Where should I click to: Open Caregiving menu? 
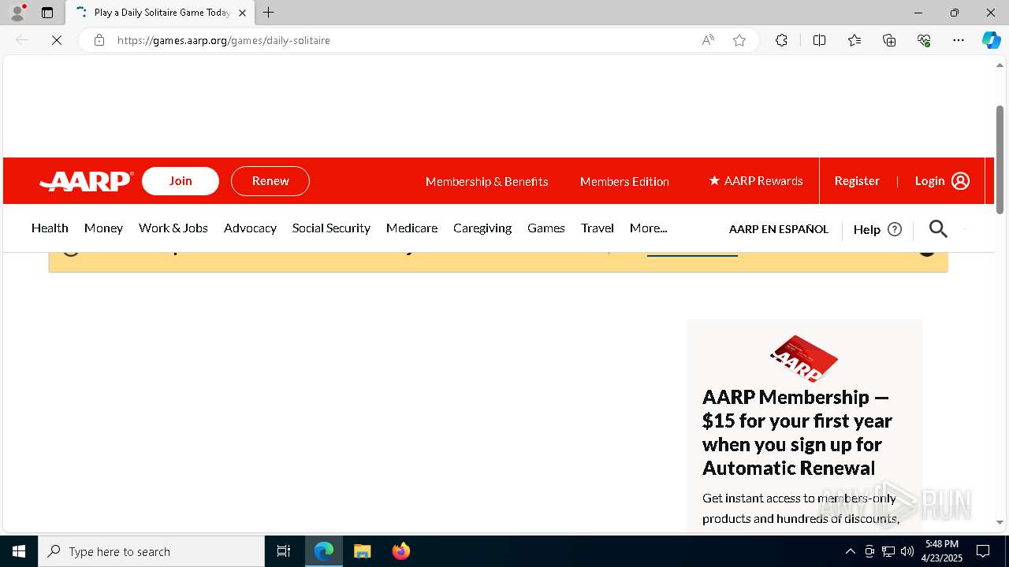click(482, 228)
